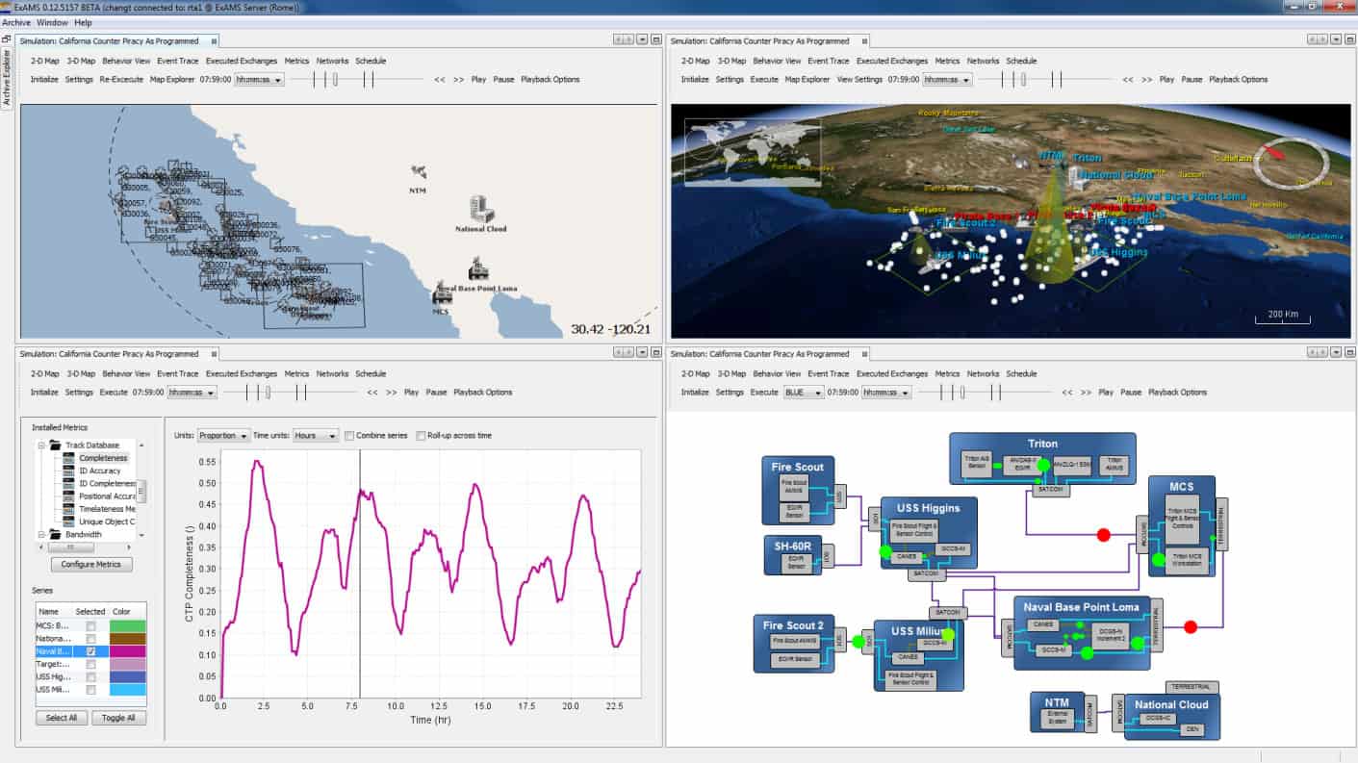
Task: Click the ID Accuracy metric icon
Action: click(69, 471)
